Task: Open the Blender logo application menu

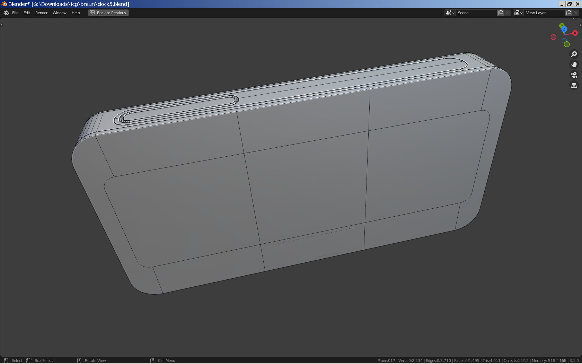Action: pyautogui.click(x=6, y=13)
